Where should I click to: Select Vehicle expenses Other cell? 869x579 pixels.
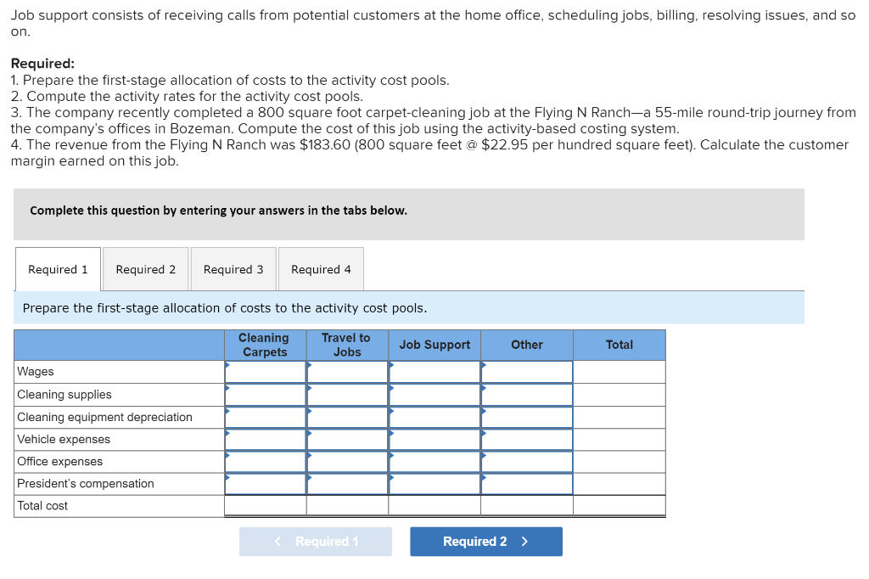point(527,439)
